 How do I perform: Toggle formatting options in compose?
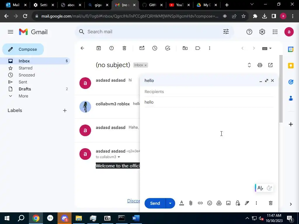182,203
